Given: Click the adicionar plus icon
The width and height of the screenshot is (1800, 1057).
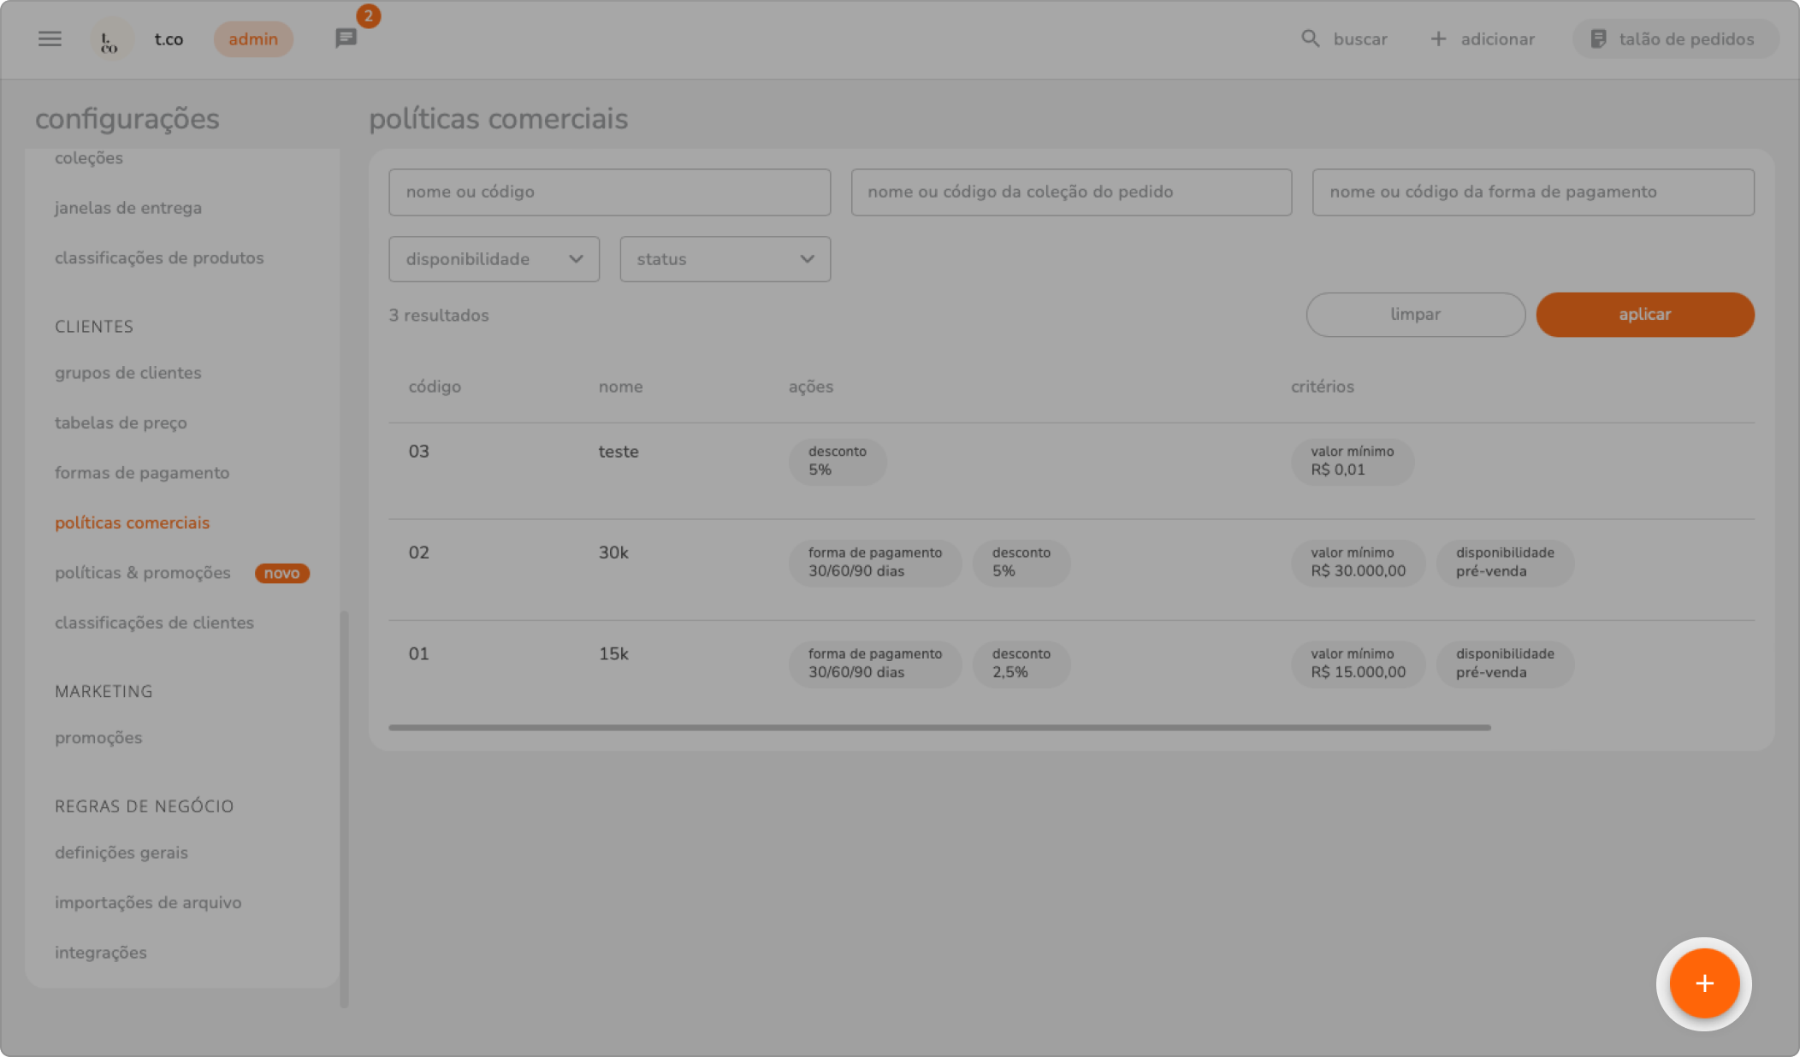Looking at the screenshot, I should pyautogui.click(x=1439, y=38).
